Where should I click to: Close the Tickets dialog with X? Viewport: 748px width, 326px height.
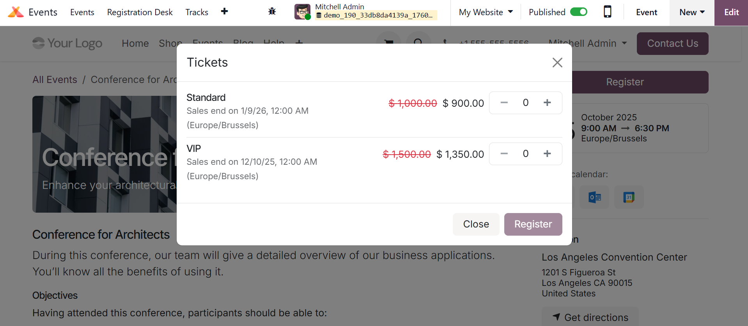tap(557, 62)
